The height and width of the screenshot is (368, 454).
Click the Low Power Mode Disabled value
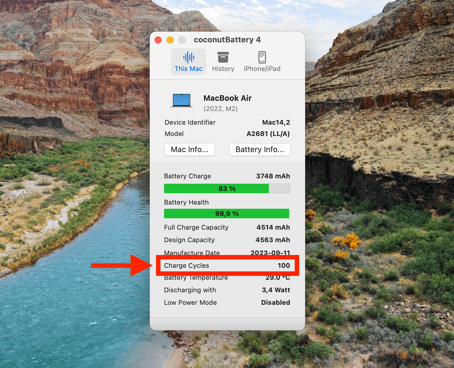275,302
